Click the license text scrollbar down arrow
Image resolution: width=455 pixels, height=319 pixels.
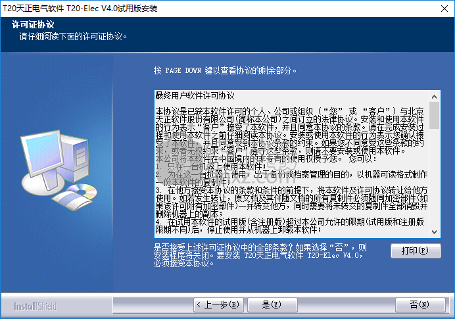434,232
